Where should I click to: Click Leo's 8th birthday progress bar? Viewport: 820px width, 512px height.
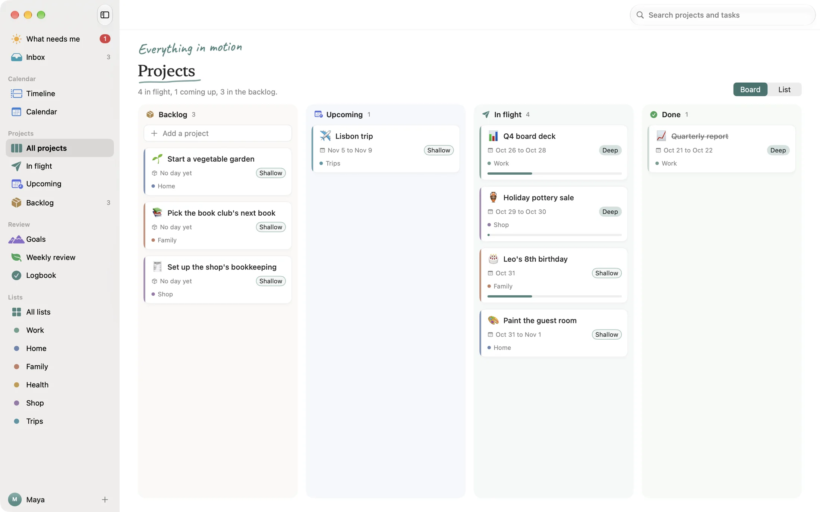tap(554, 296)
